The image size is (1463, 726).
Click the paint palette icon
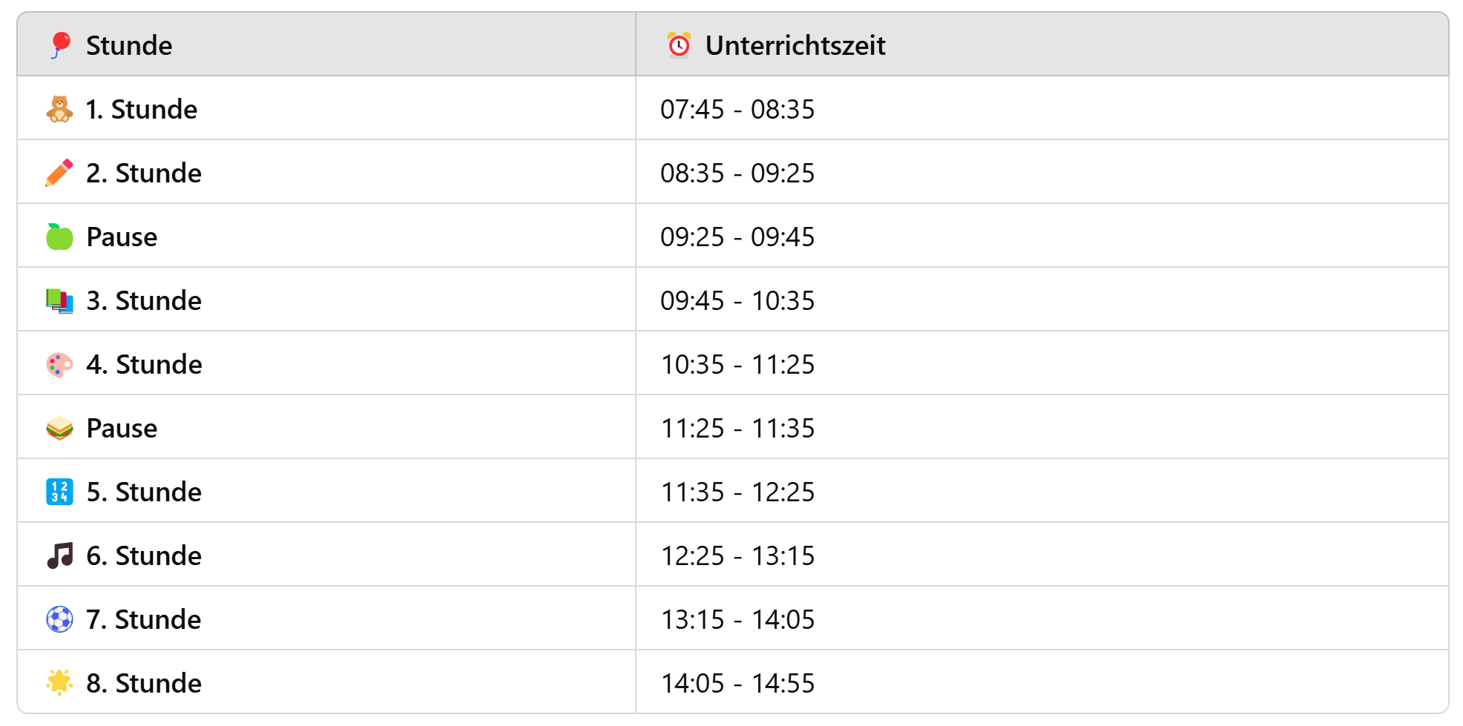coord(59,364)
